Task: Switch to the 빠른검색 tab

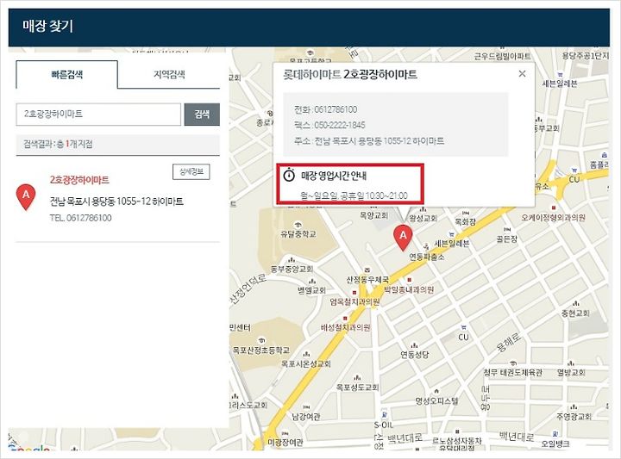Action: click(x=67, y=74)
